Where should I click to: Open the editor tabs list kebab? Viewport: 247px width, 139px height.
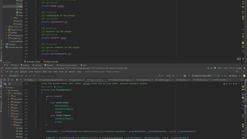click(x=242, y=80)
